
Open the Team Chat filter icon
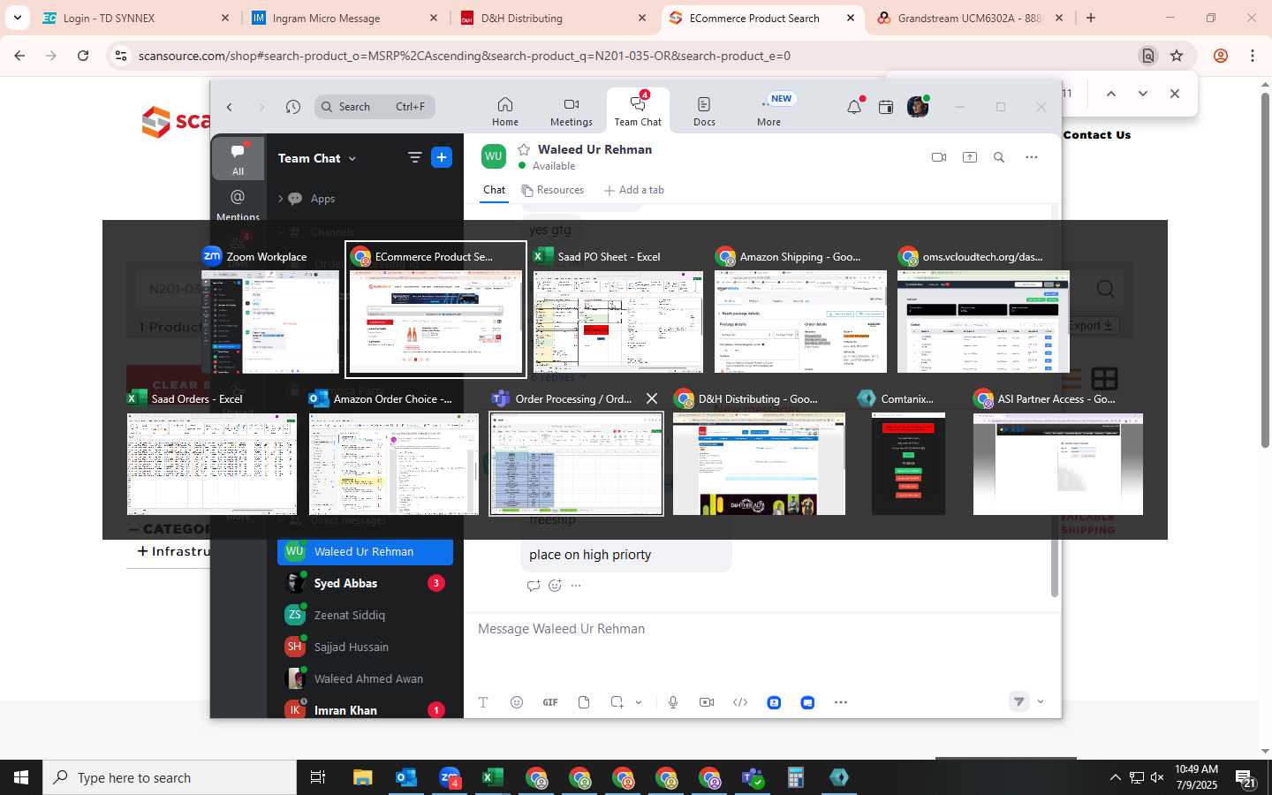coord(414,157)
